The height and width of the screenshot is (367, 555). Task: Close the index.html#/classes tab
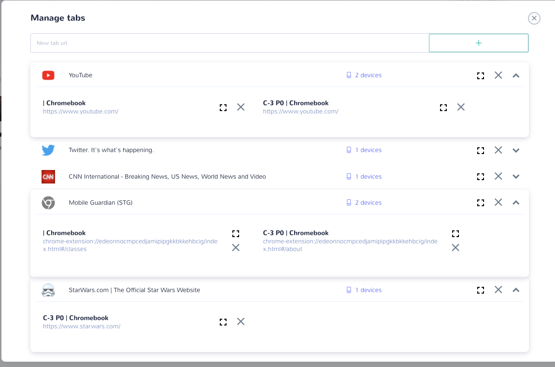click(x=236, y=247)
